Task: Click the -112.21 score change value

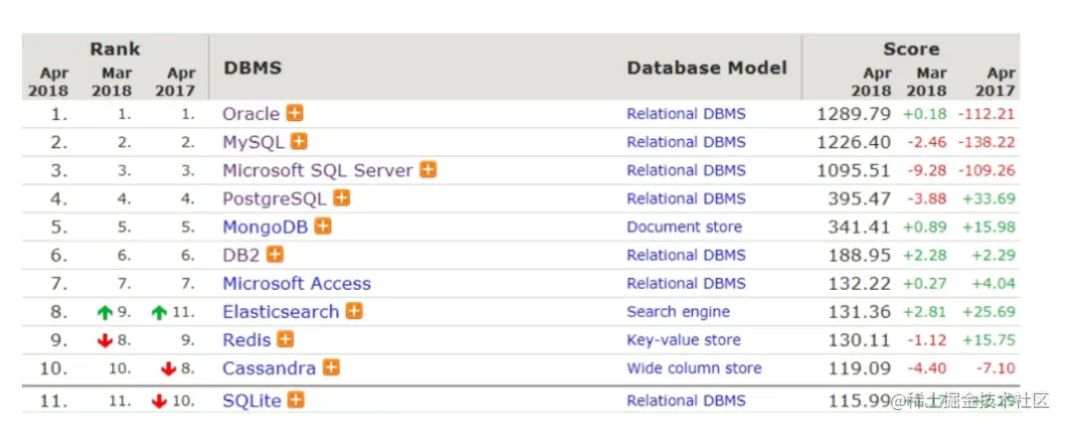Action: [986, 114]
